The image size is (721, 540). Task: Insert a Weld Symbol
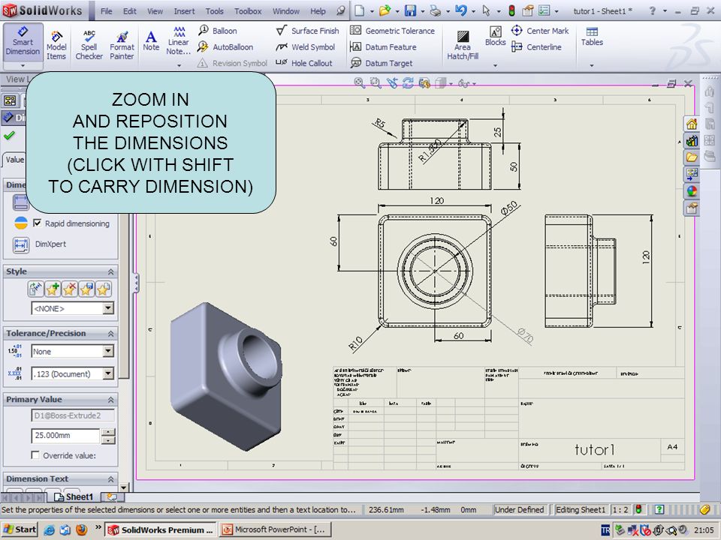click(306, 46)
